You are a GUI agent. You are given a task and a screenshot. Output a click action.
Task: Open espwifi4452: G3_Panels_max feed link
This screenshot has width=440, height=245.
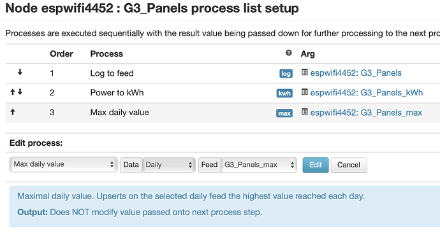click(366, 113)
